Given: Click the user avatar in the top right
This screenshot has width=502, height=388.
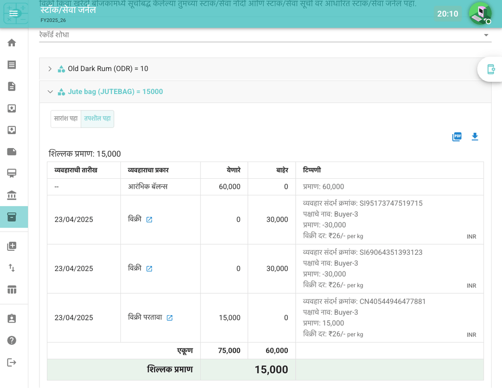Looking at the screenshot, I should [x=480, y=13].
